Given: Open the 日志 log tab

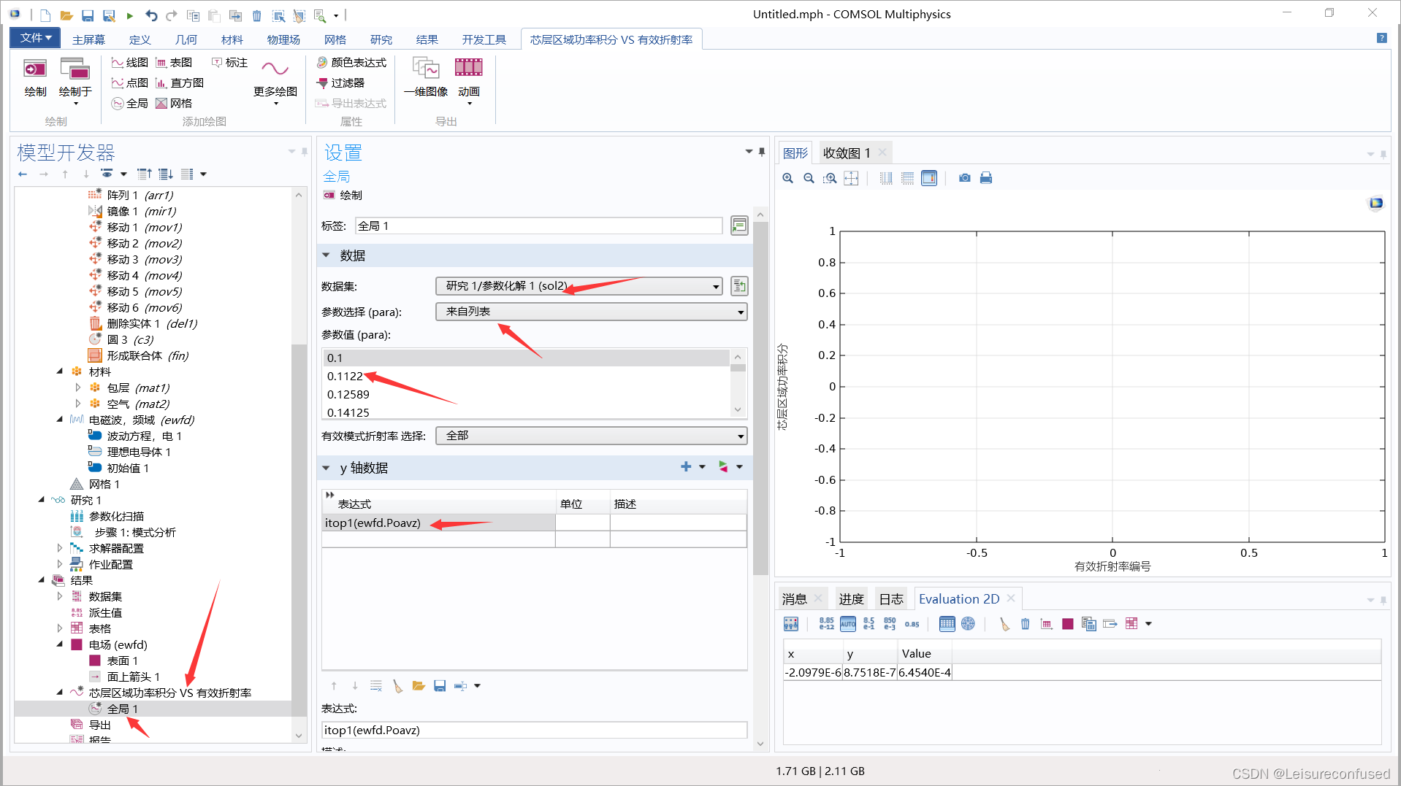Looking at the screenshot, I should pos(891,599).
